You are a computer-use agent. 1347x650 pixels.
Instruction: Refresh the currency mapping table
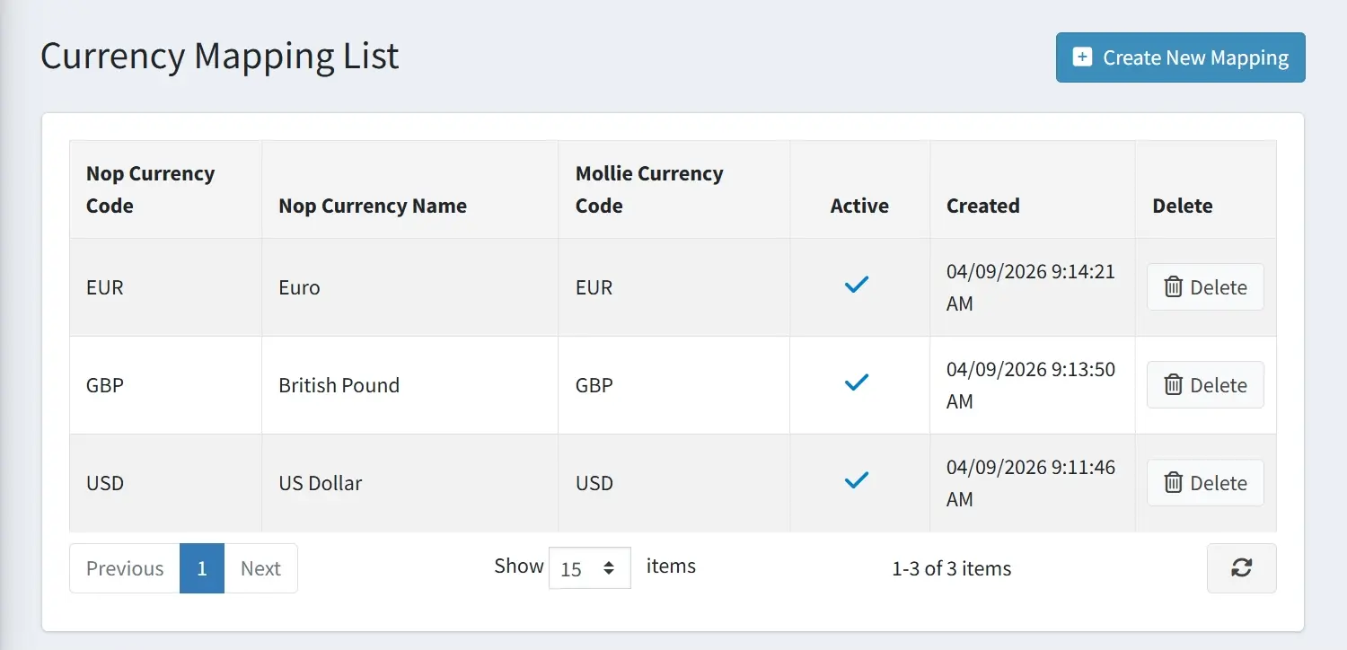(1241, 568)
